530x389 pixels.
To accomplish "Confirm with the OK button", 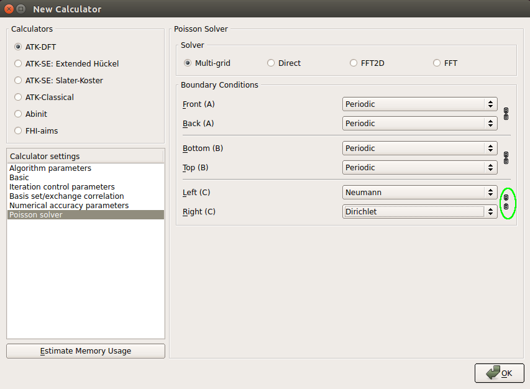I will (499, 373).
